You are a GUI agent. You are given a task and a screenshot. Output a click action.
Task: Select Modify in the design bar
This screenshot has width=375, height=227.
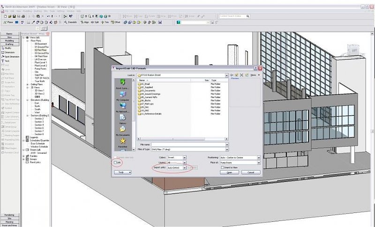(x=7, y=48)
